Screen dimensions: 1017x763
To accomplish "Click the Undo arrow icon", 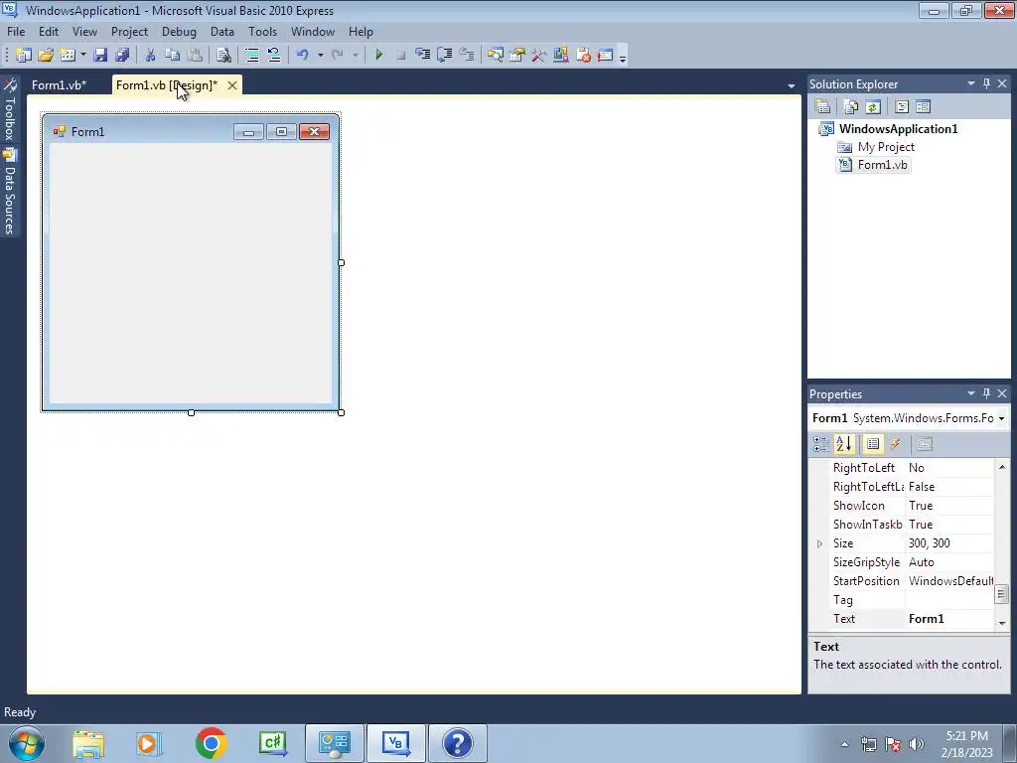I will coord(302,56).
